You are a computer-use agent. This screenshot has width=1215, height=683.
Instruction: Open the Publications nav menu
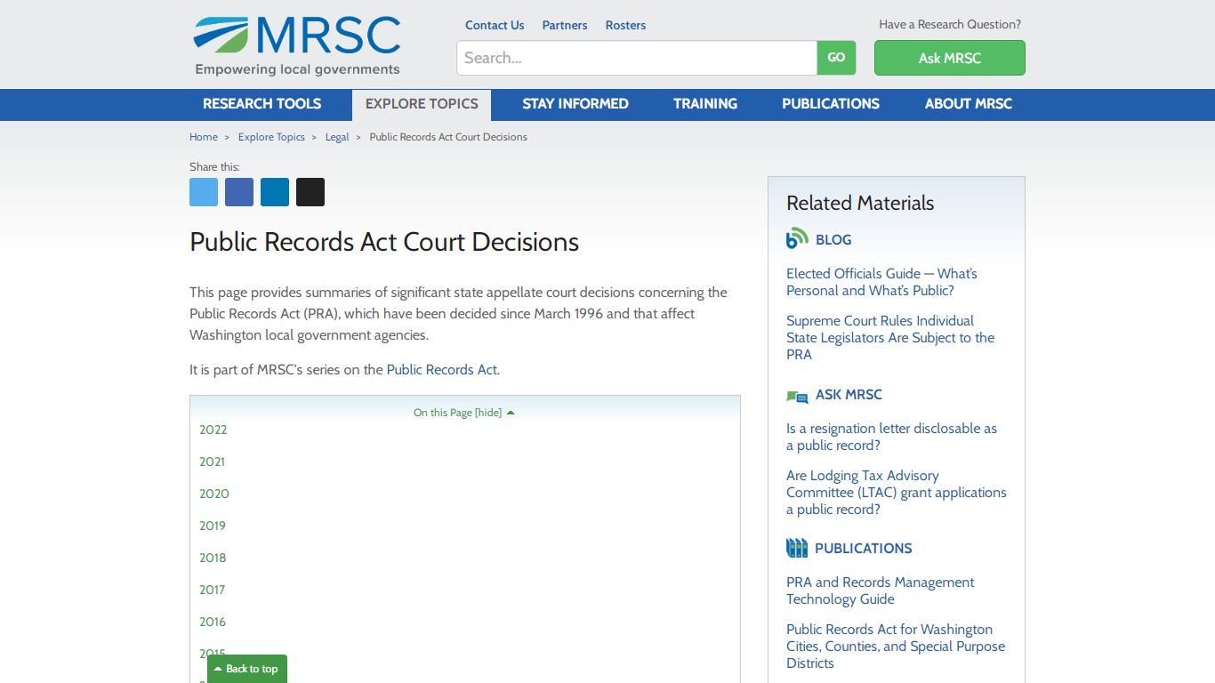(831, 104)
